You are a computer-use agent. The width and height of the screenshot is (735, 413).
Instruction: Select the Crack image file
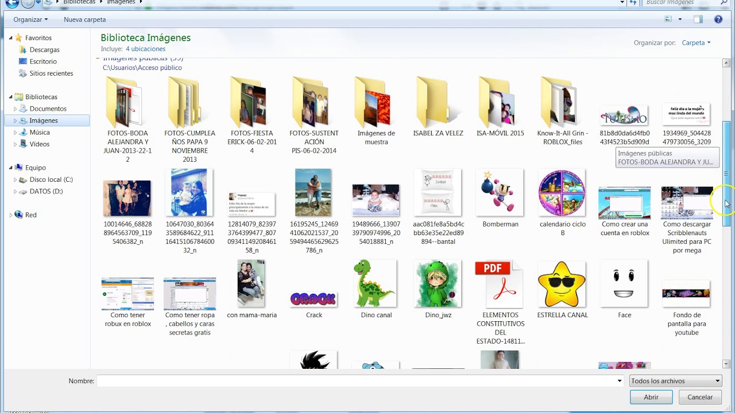point(314,304)
